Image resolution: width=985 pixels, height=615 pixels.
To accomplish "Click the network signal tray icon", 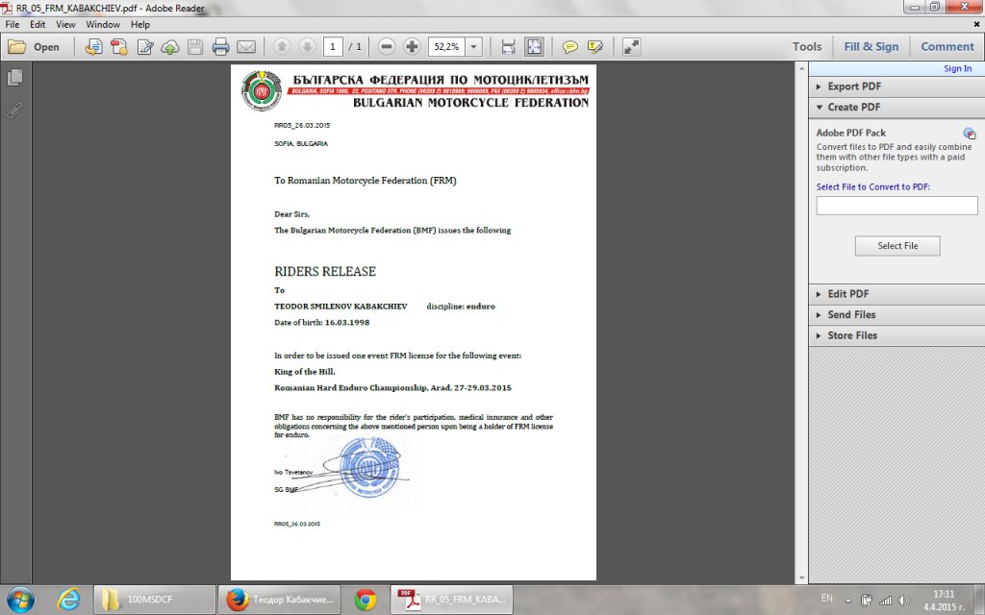I will (886, 601).
